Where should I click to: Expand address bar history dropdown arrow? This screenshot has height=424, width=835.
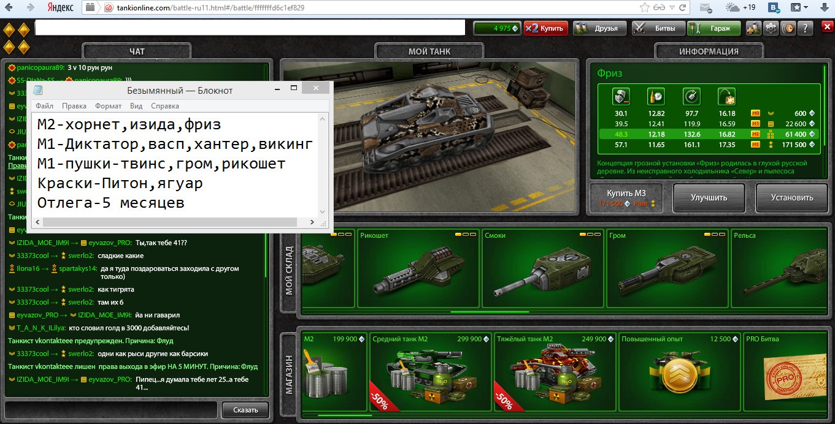click(x=673, y=8)
